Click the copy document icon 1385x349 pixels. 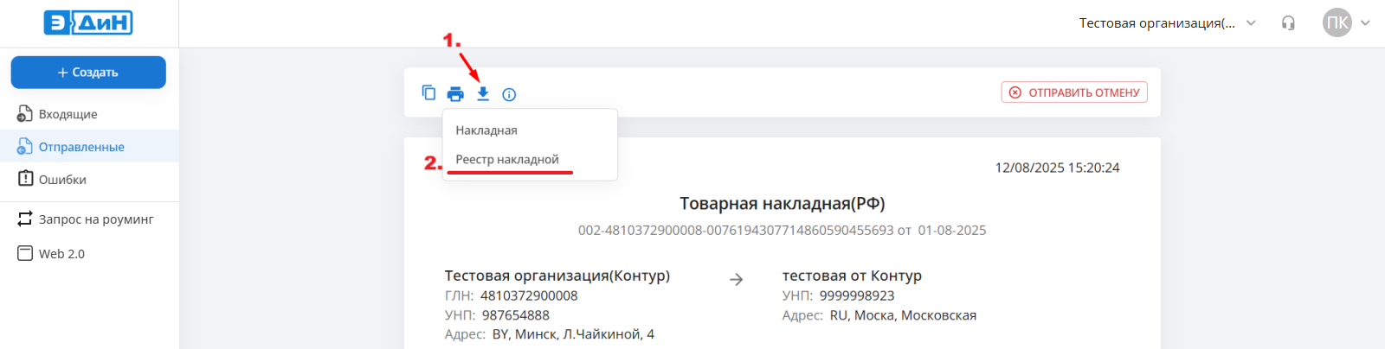pos(428,93)
